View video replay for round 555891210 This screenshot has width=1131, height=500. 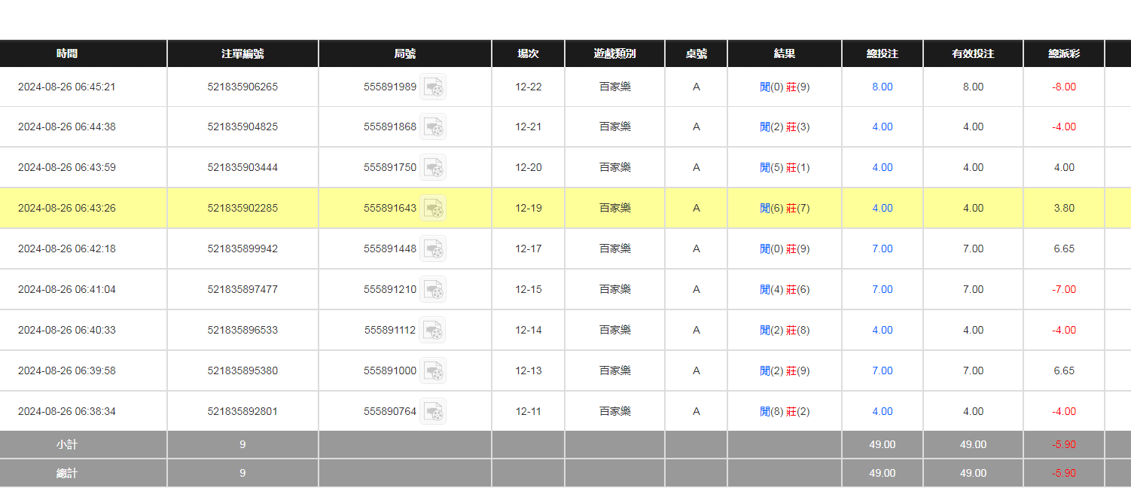(x=433, y=290)
